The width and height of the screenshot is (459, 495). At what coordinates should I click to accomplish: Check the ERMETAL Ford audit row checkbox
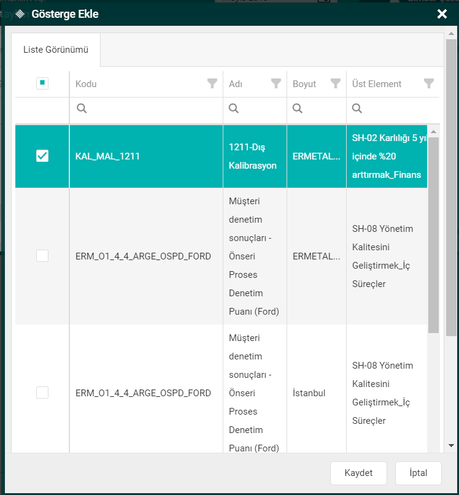[x=42, y=256]
